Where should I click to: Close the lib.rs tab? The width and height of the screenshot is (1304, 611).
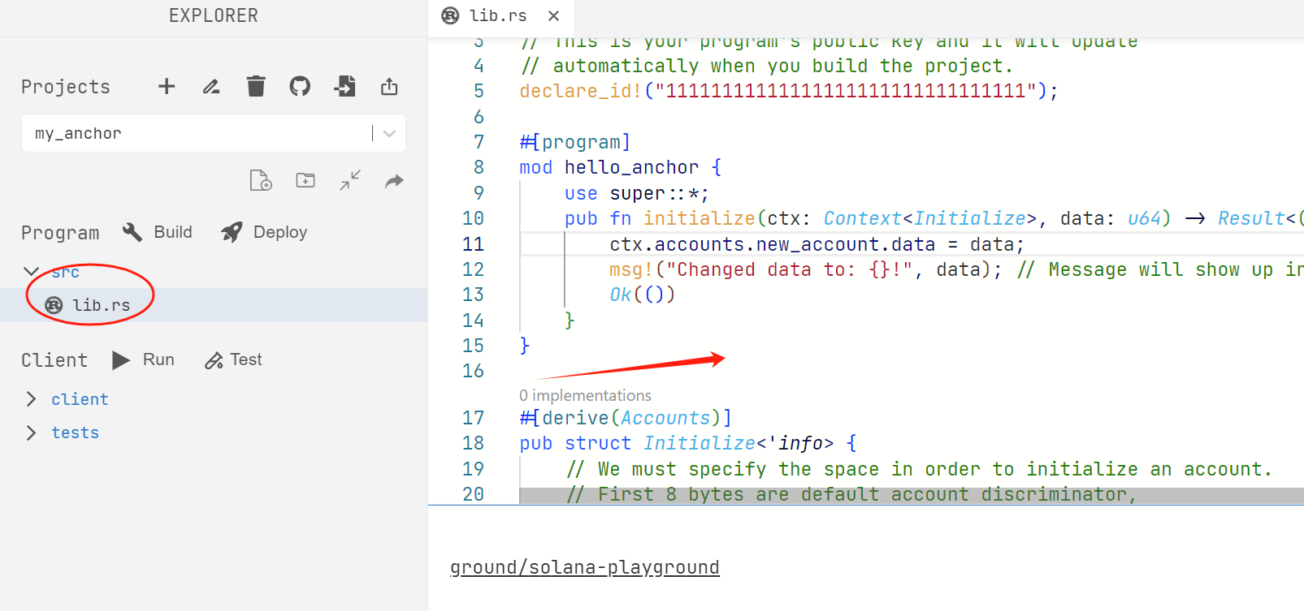coord(554,16)
